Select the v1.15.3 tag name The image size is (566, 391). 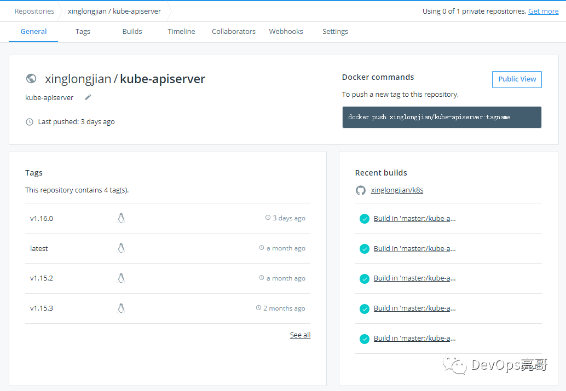(x=42, y=308)
